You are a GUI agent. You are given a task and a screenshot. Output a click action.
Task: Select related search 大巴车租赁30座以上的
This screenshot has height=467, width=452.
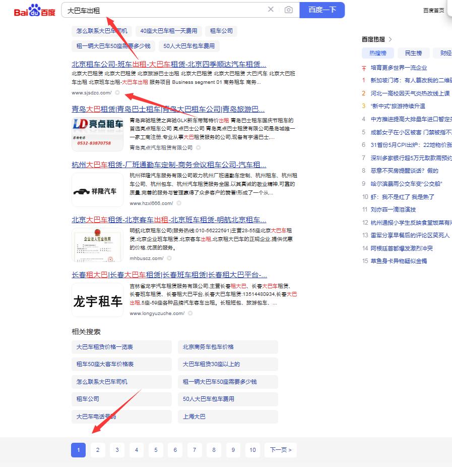pos(228,364)
